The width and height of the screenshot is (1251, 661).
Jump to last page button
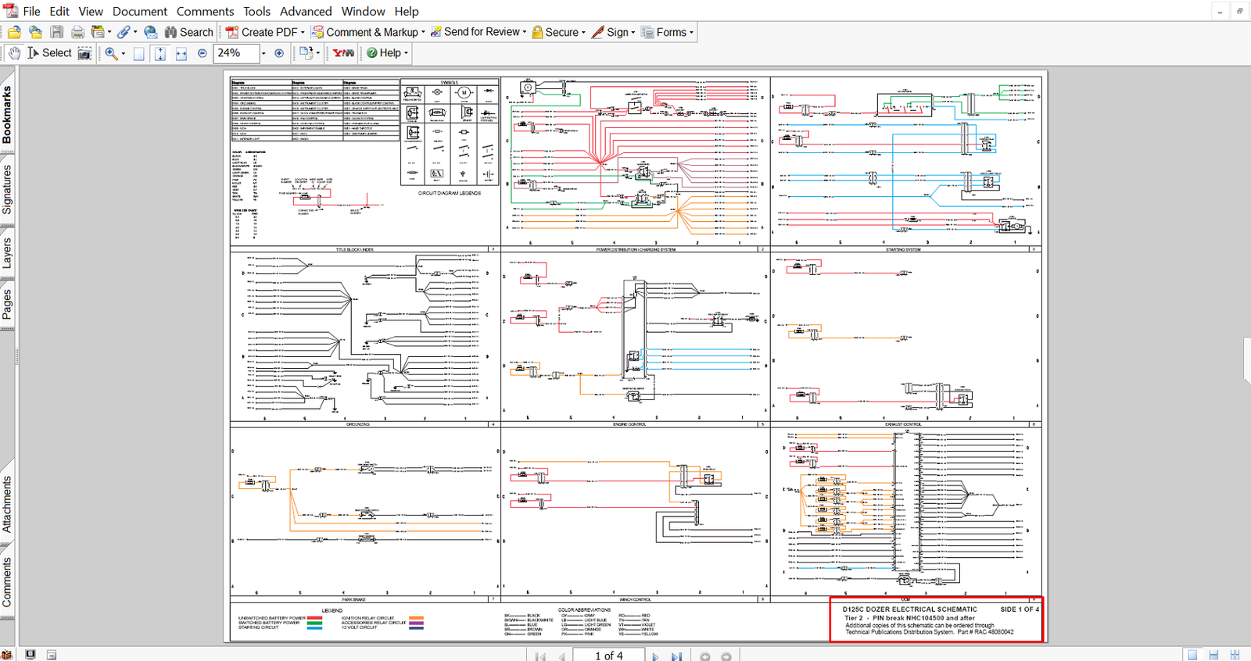point(676,656)
